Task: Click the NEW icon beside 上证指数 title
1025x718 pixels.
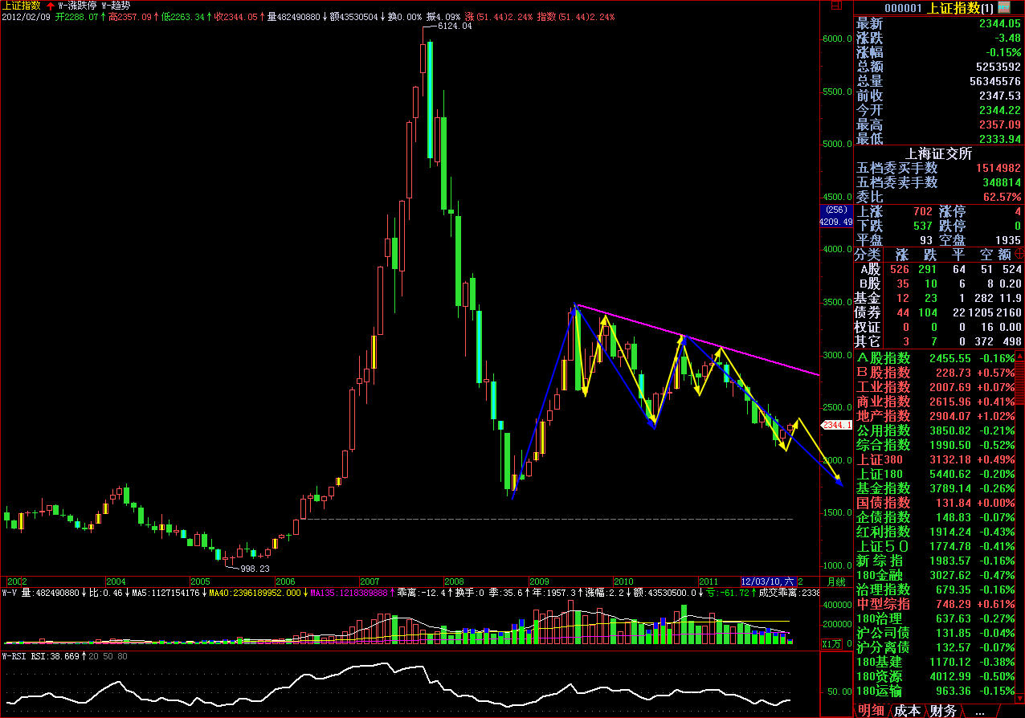Action: (x=1006, y=8)
